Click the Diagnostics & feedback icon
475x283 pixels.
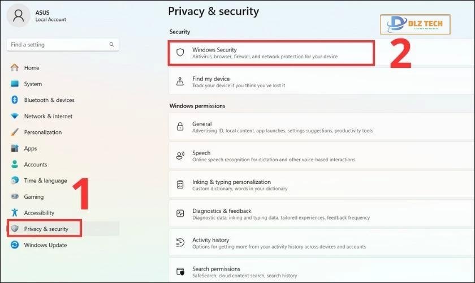180,213
